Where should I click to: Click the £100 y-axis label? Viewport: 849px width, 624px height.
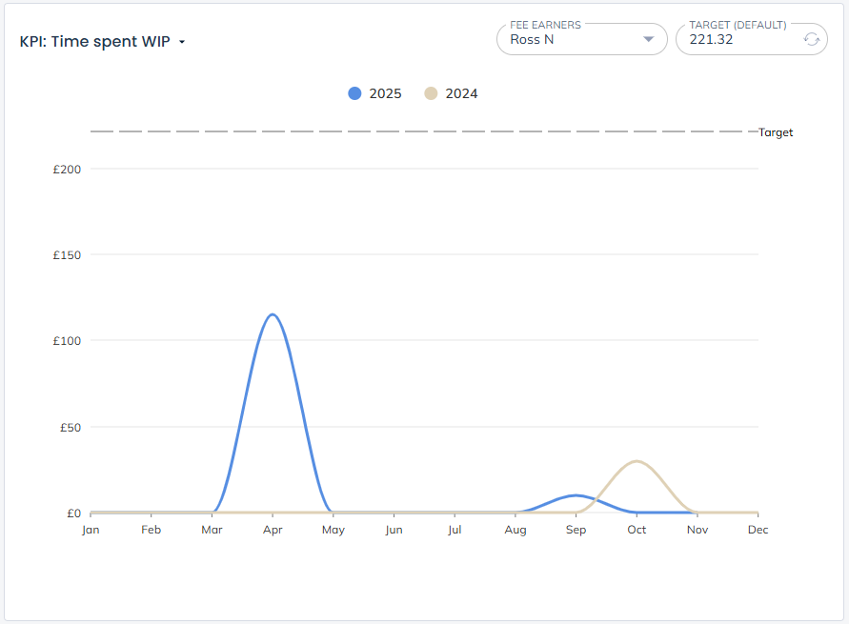[x=68, y=341]
